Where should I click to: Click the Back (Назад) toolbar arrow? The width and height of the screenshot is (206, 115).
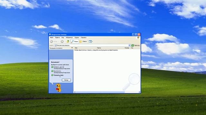(51, 42)
